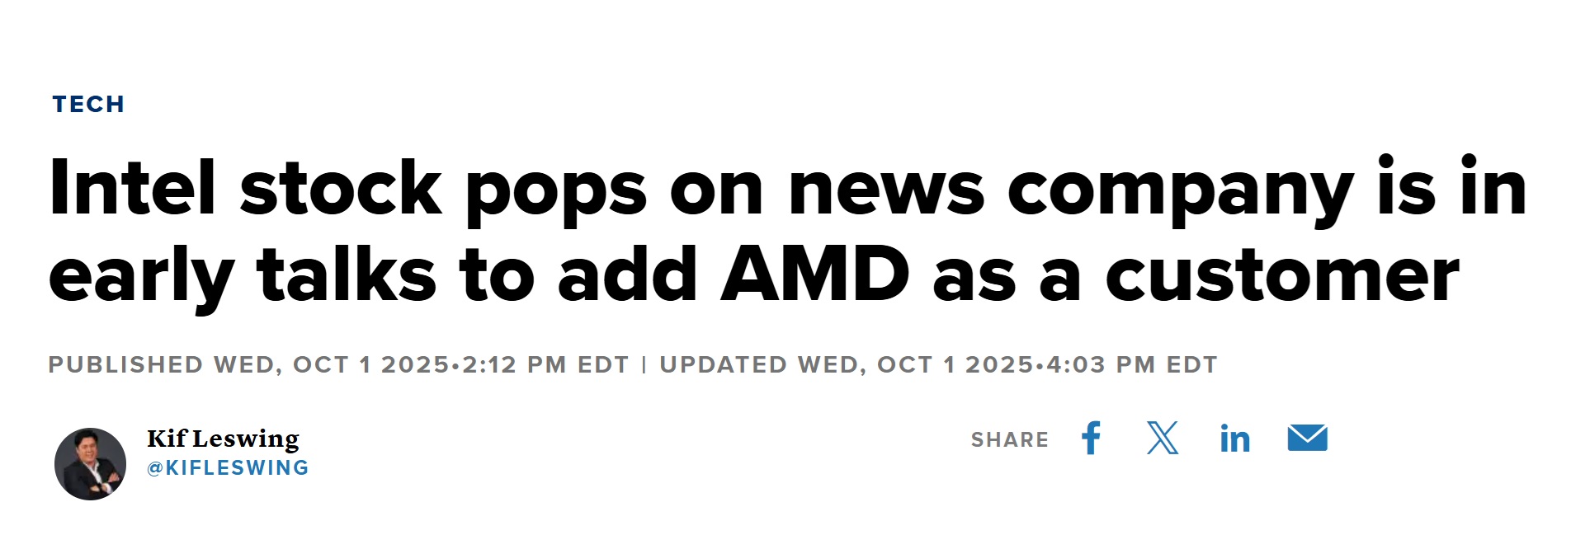The width and height of the screenshot is (1571, 549).
Task: Share the article on Facebook
Action: tap(1091, 439)
